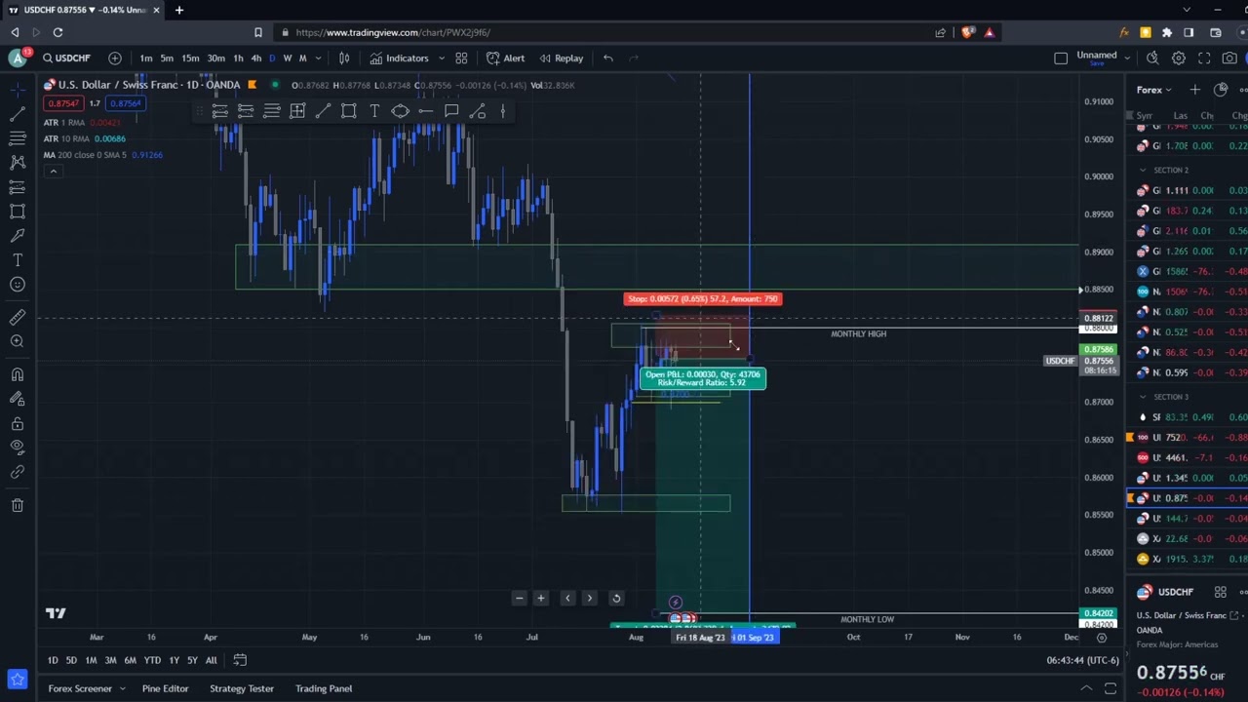Select the zoom in magnifier tool
The width and height of the screenshot is (1248, 702).
18,341
